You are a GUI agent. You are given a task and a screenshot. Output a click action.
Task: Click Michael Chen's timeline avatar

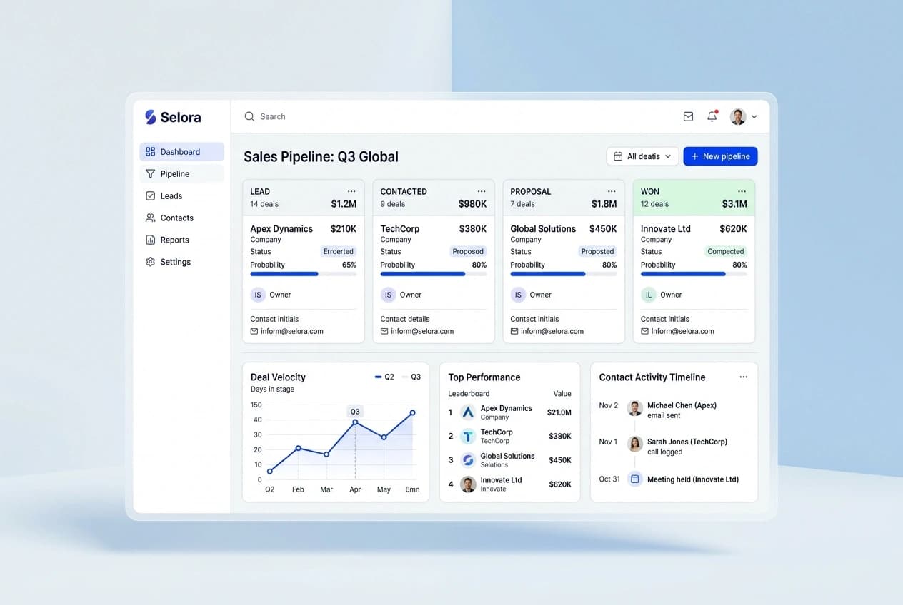point(634,408)
